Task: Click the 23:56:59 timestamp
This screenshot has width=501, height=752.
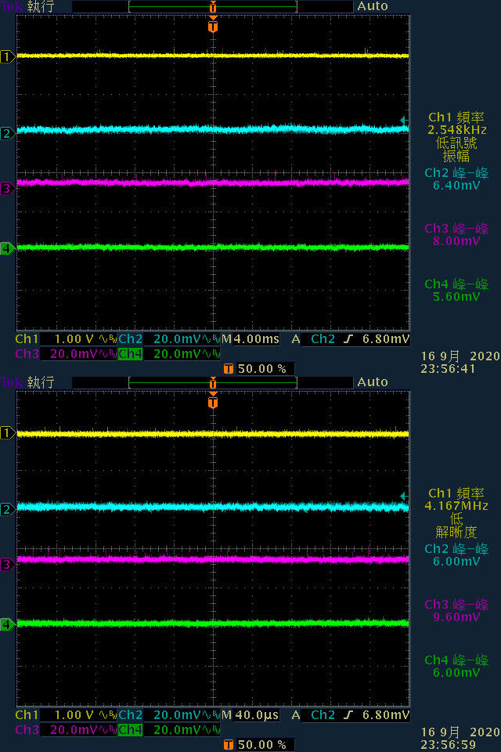Action: click(x=448, y=745)
